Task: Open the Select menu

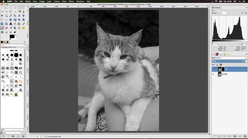Action: [28, 2]
